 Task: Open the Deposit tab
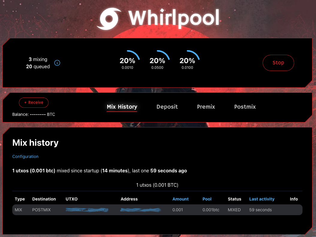(x=167, y=107)
